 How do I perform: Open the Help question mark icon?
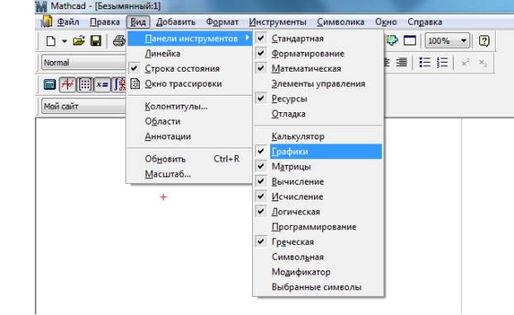(484, 41)
